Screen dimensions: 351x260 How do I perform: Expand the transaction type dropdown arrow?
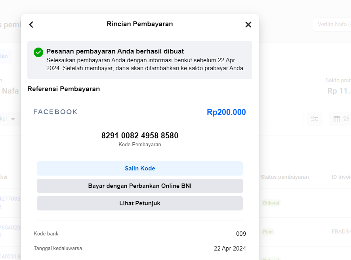click(13, 119)
